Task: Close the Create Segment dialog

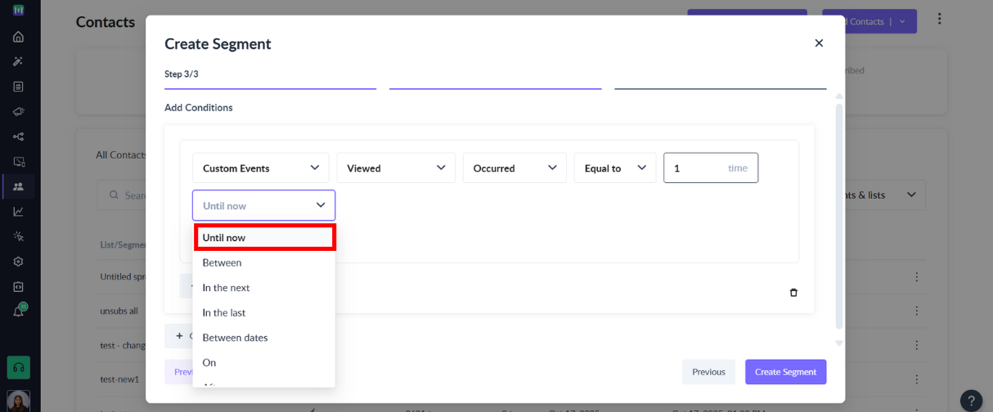Action: (x=819, y=43)
